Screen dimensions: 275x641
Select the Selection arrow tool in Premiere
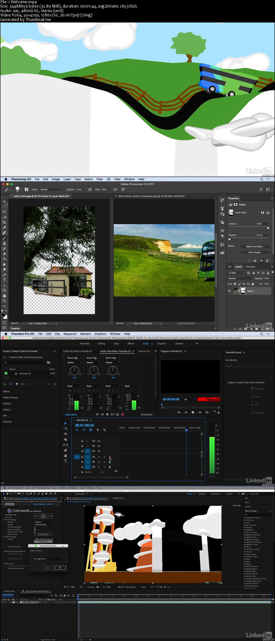click(66, 423)
